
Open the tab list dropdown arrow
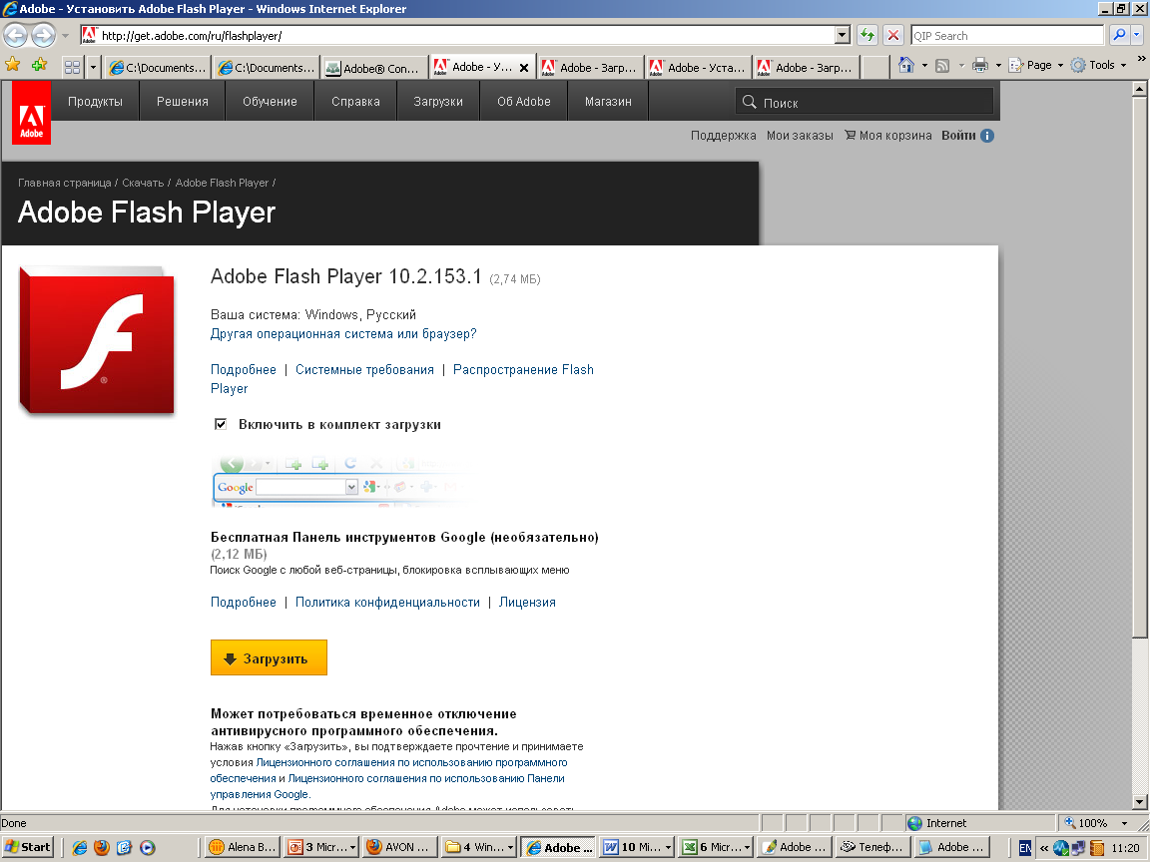93,67
